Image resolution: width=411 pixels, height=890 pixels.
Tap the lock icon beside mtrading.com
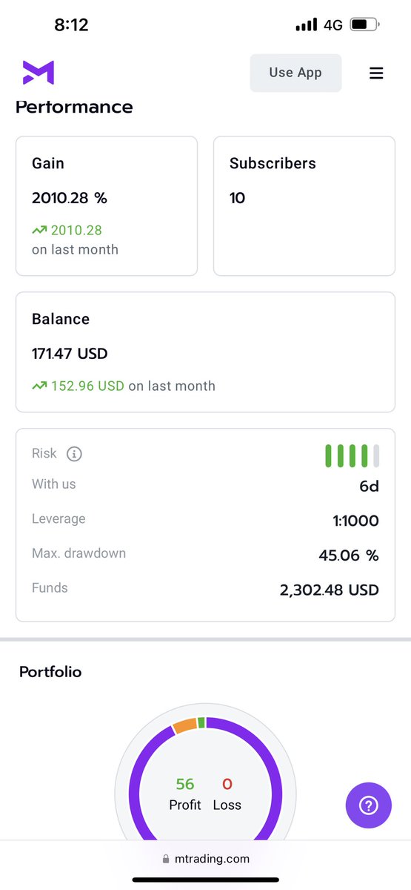point(166,859)
